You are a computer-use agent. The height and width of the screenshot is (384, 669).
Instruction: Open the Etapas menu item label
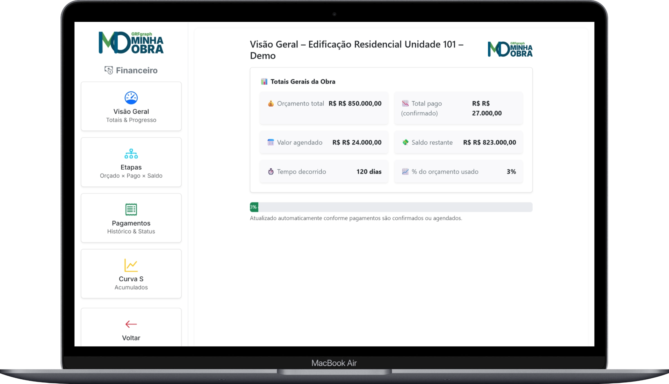(x=131, y=167)
